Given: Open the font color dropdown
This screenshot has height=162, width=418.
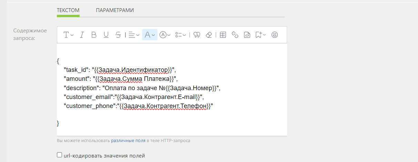Looking at the screenshot, I should (x=150, y=35).
